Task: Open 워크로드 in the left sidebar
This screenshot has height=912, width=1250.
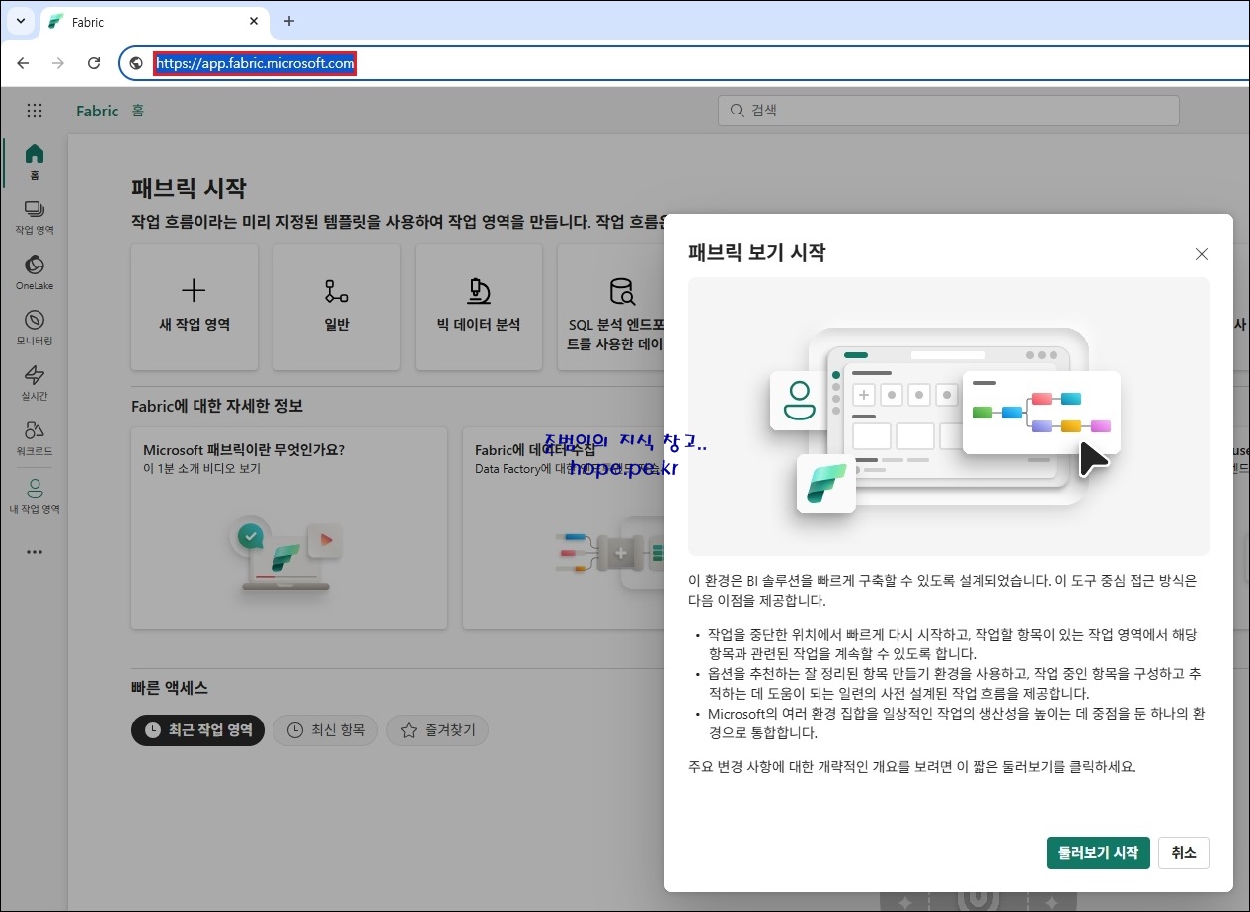Action: pos(35,438)
